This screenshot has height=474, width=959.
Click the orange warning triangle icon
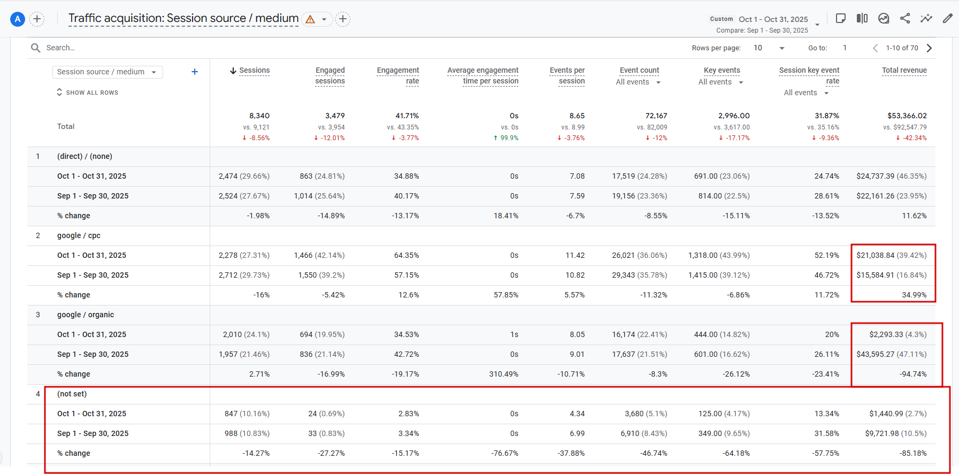pos(310,19)
